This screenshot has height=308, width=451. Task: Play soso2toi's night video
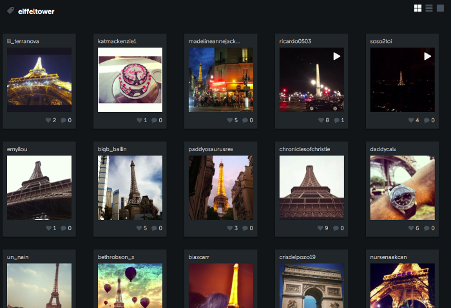click(x=427, y=56)
